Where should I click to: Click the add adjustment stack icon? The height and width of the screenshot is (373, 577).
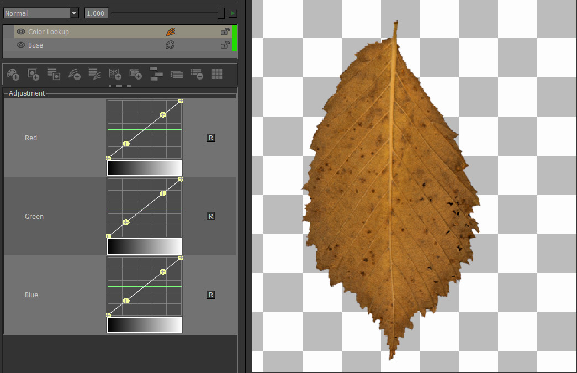click(94, 73)
